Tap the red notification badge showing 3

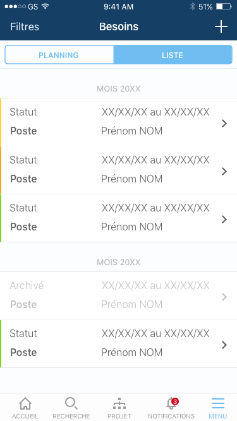175,401
